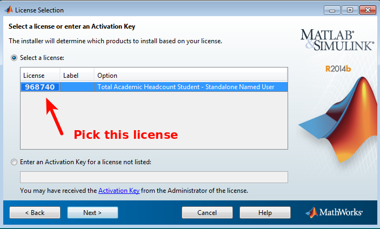Select license number 968740

(40, 87)
